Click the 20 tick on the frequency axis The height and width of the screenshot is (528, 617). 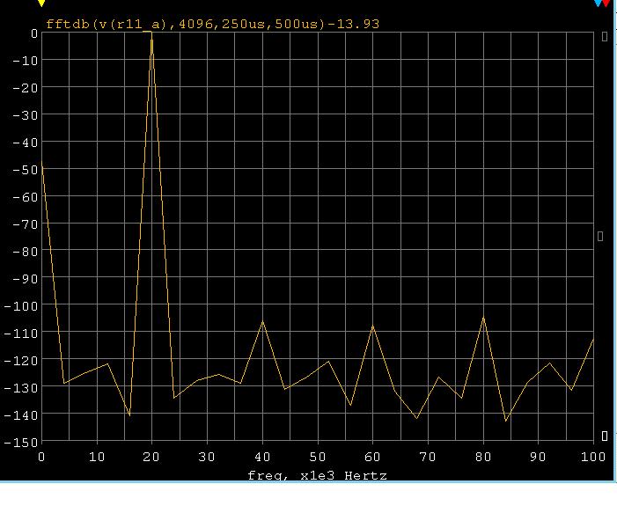(151, 457)
